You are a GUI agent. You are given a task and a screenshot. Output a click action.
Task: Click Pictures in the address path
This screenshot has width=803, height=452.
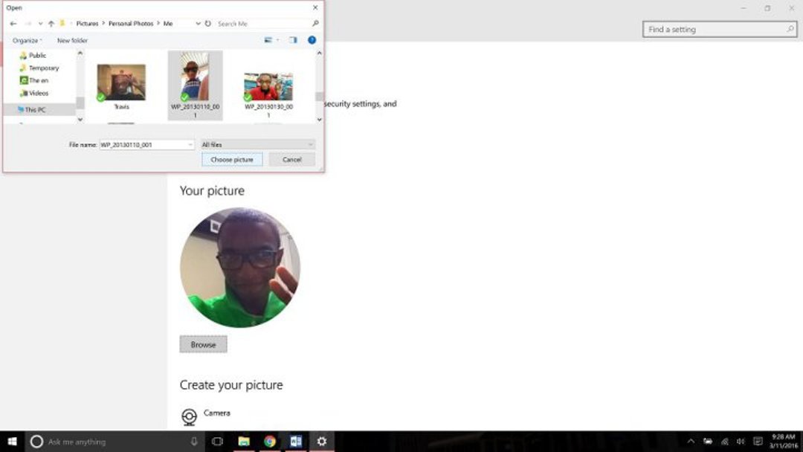[87, 24]
